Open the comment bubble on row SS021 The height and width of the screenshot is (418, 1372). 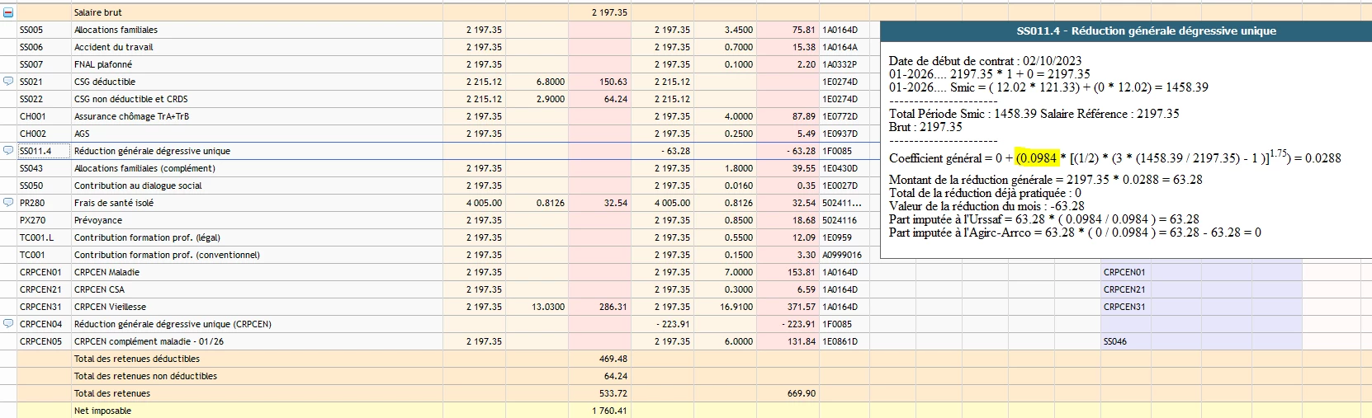point(8,82)
